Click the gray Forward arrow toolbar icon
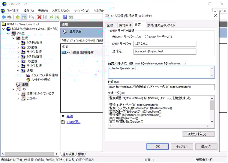 [10, 17]
